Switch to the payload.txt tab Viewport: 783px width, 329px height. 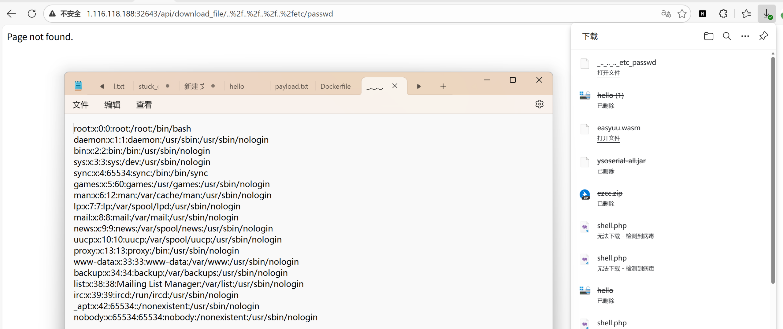click(291, 87)
